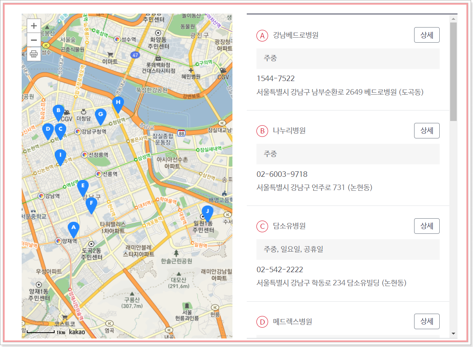
Task: Click the circled A badge beside 강남베드로병원
Action: click(262, 35)
